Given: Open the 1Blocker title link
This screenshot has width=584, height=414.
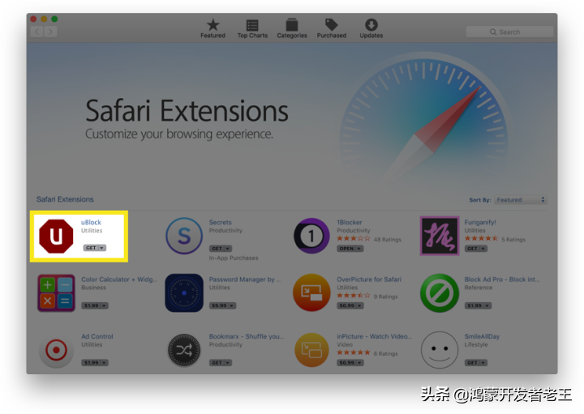Looking at the screenshot, I should click(350, 222).
